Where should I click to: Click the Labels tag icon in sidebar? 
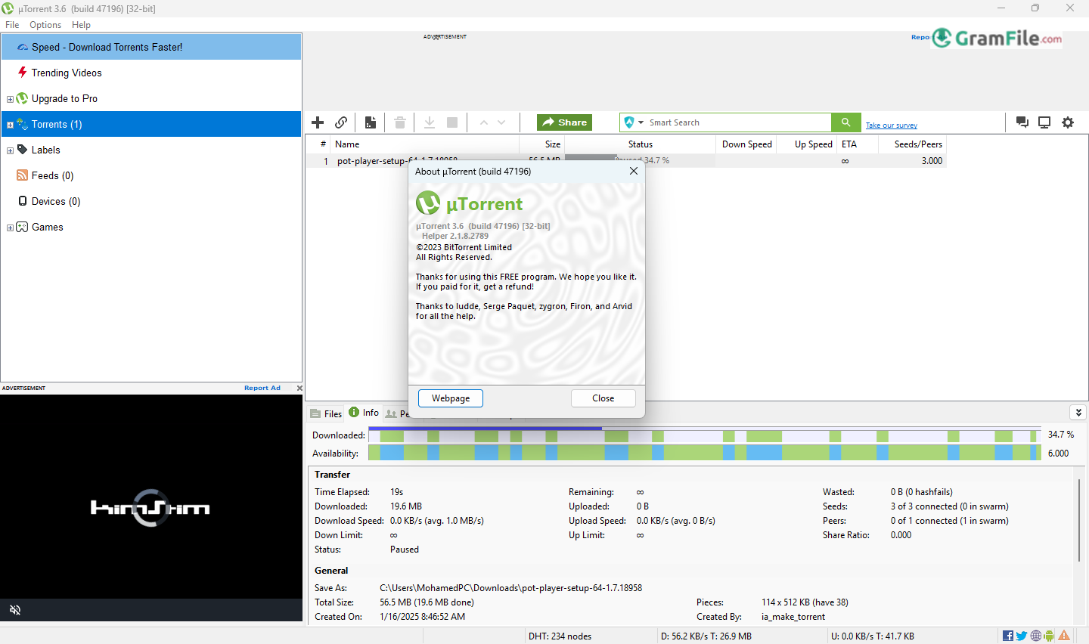[23, 150]
